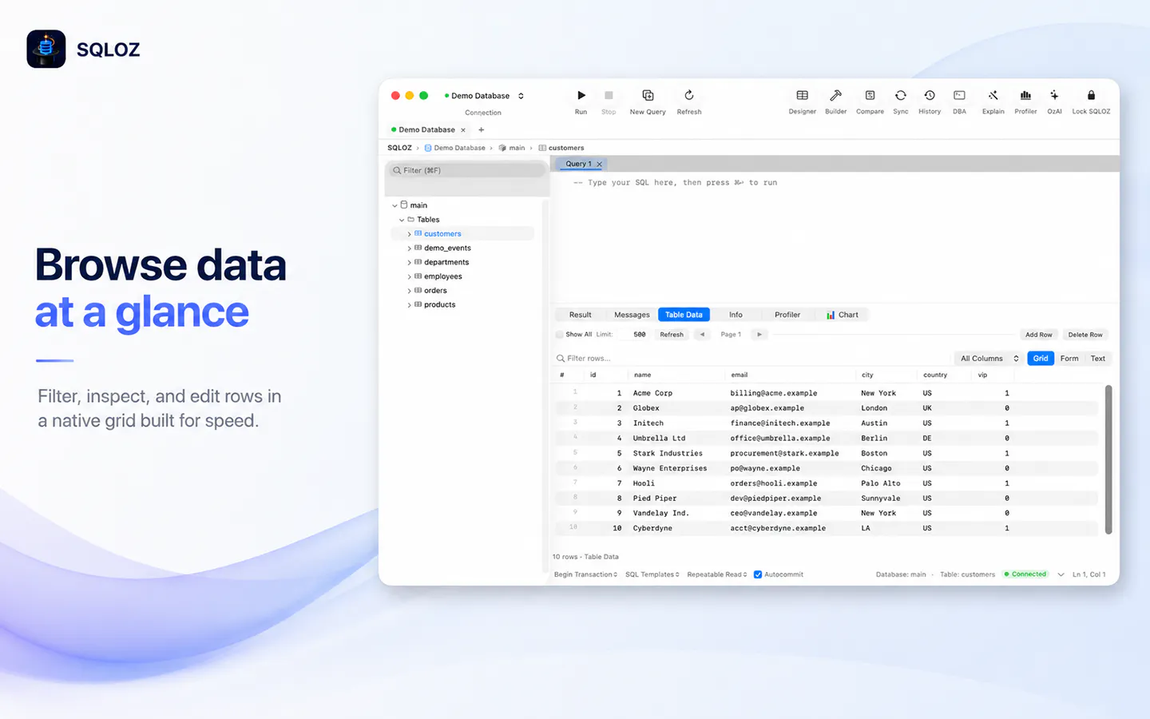
Task: Switch to the Messages tab
Action: click(x=632, y=315)
